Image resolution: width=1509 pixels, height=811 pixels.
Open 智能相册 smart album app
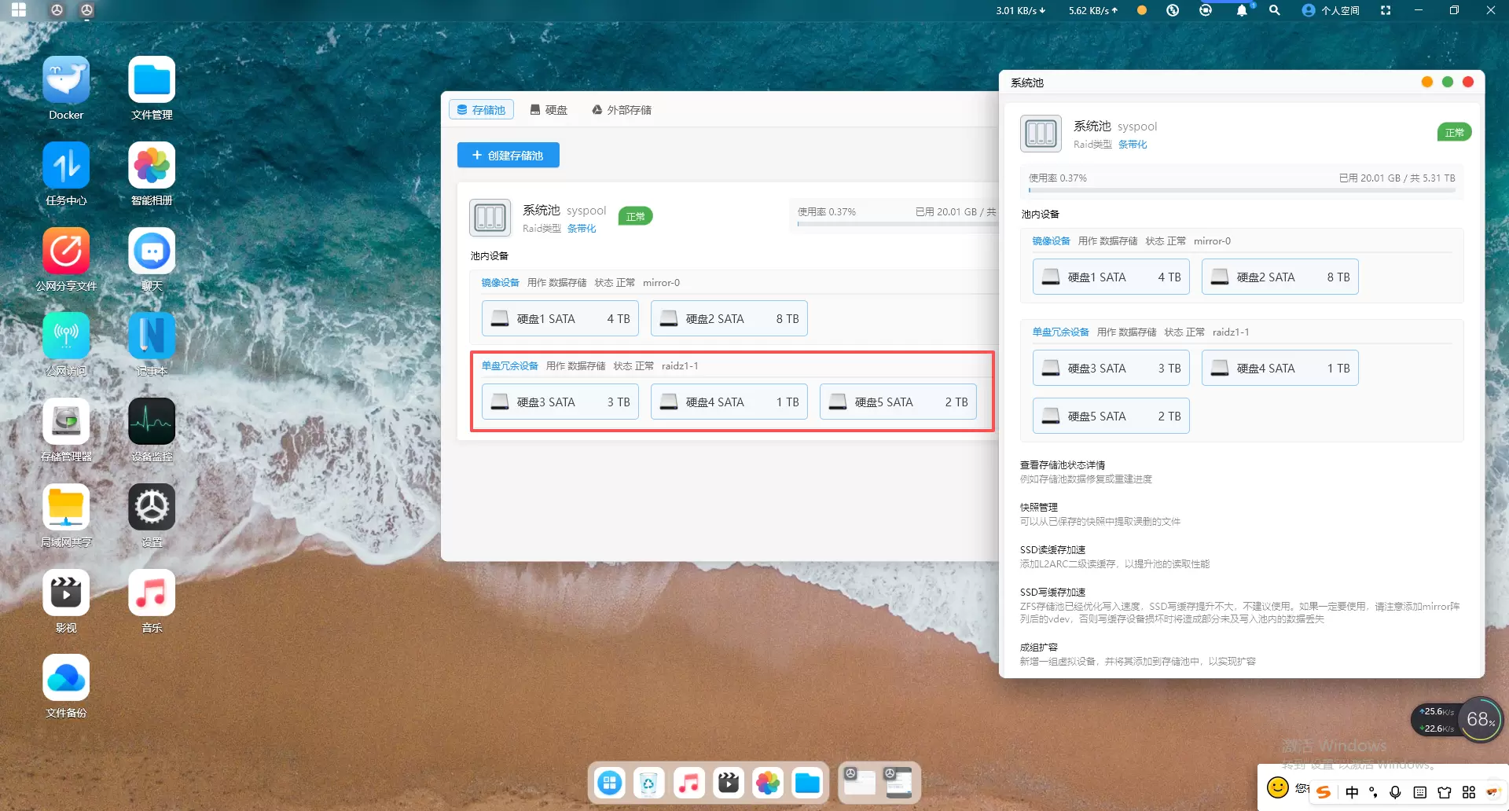pyautogui.click(x=152, y=166)
